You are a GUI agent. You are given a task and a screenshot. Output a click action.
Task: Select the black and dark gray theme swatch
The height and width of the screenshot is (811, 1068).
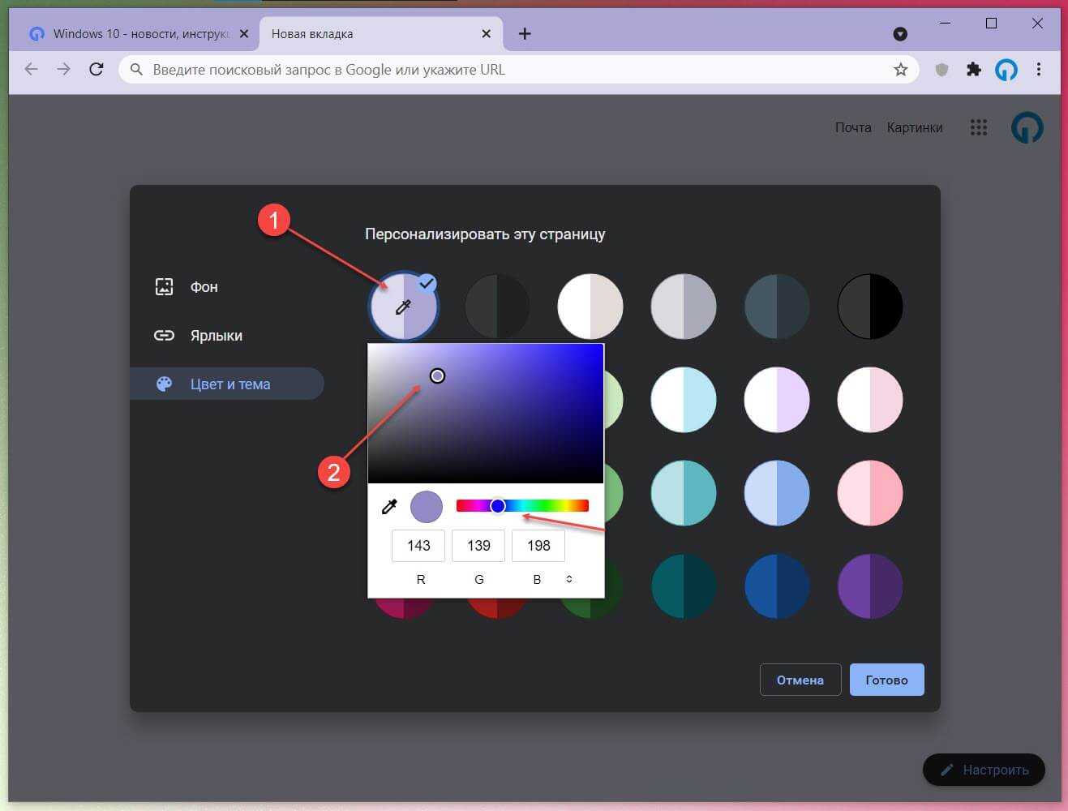point(869,307)
